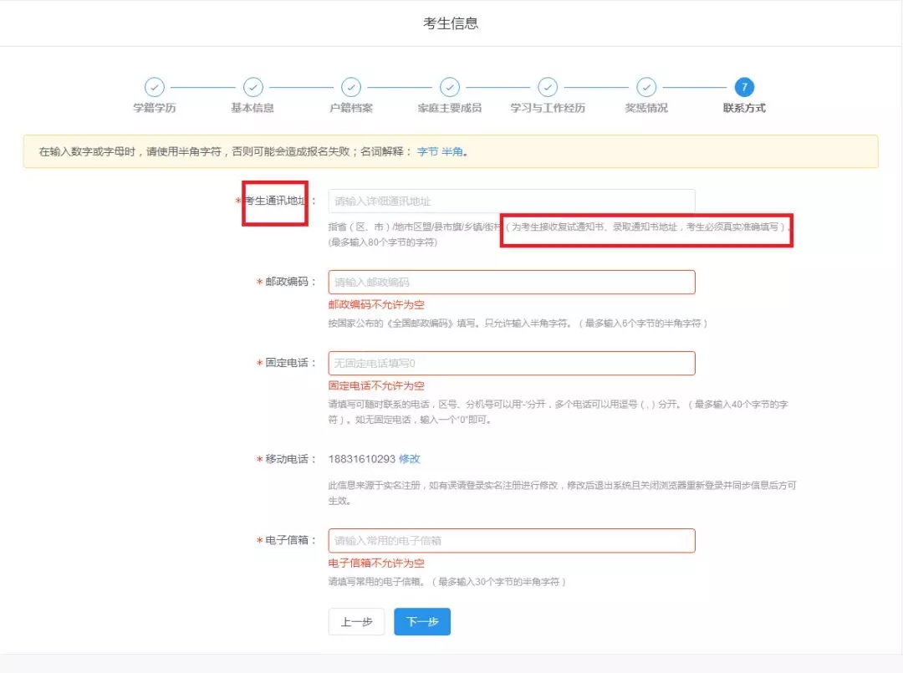
Task: Click the 学习与工作经历 step checkmark icon
Action: pyautogui.click(x=548, y=87)
